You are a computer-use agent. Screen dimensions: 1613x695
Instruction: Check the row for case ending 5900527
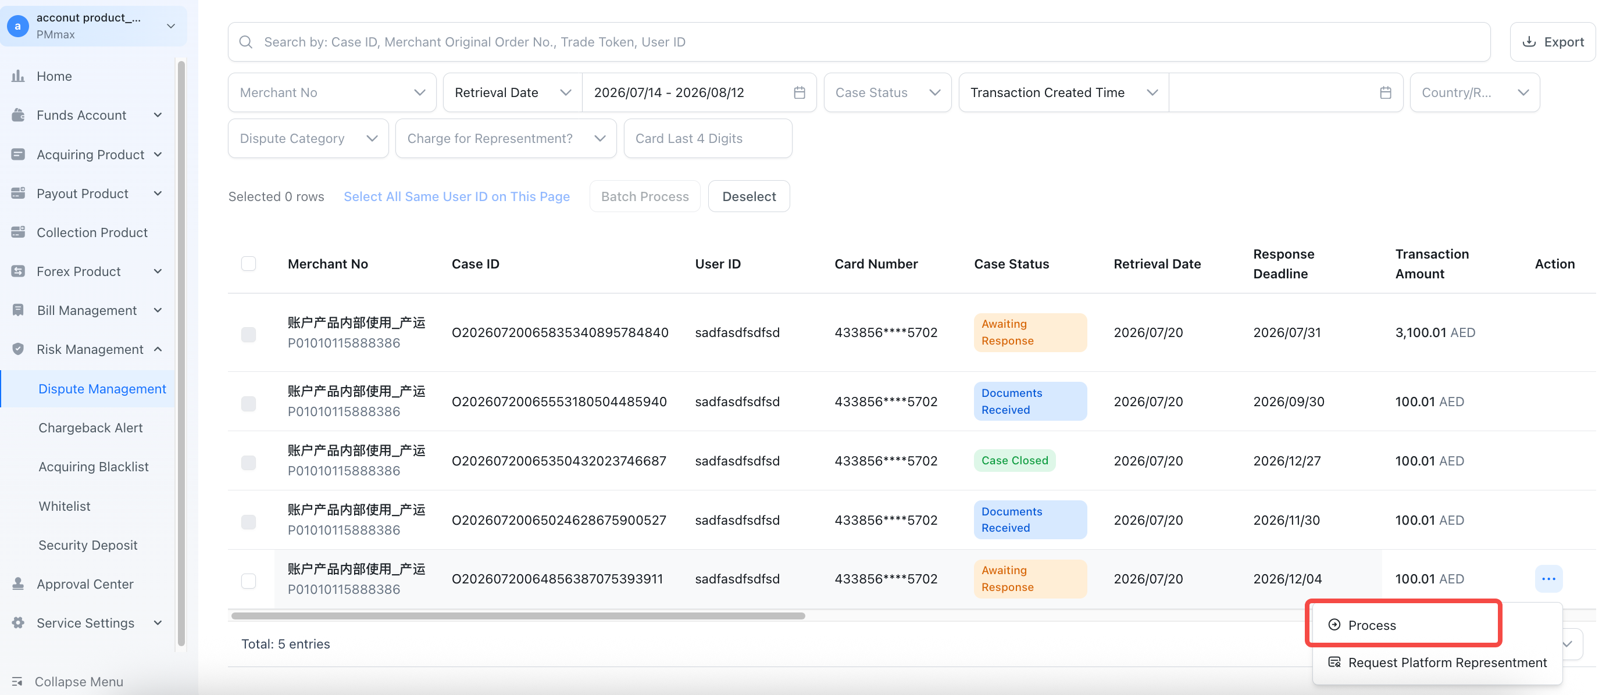[249, 522]
